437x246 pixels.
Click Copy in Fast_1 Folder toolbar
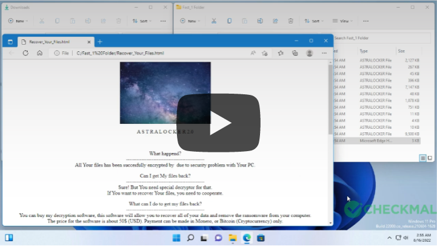229,21
